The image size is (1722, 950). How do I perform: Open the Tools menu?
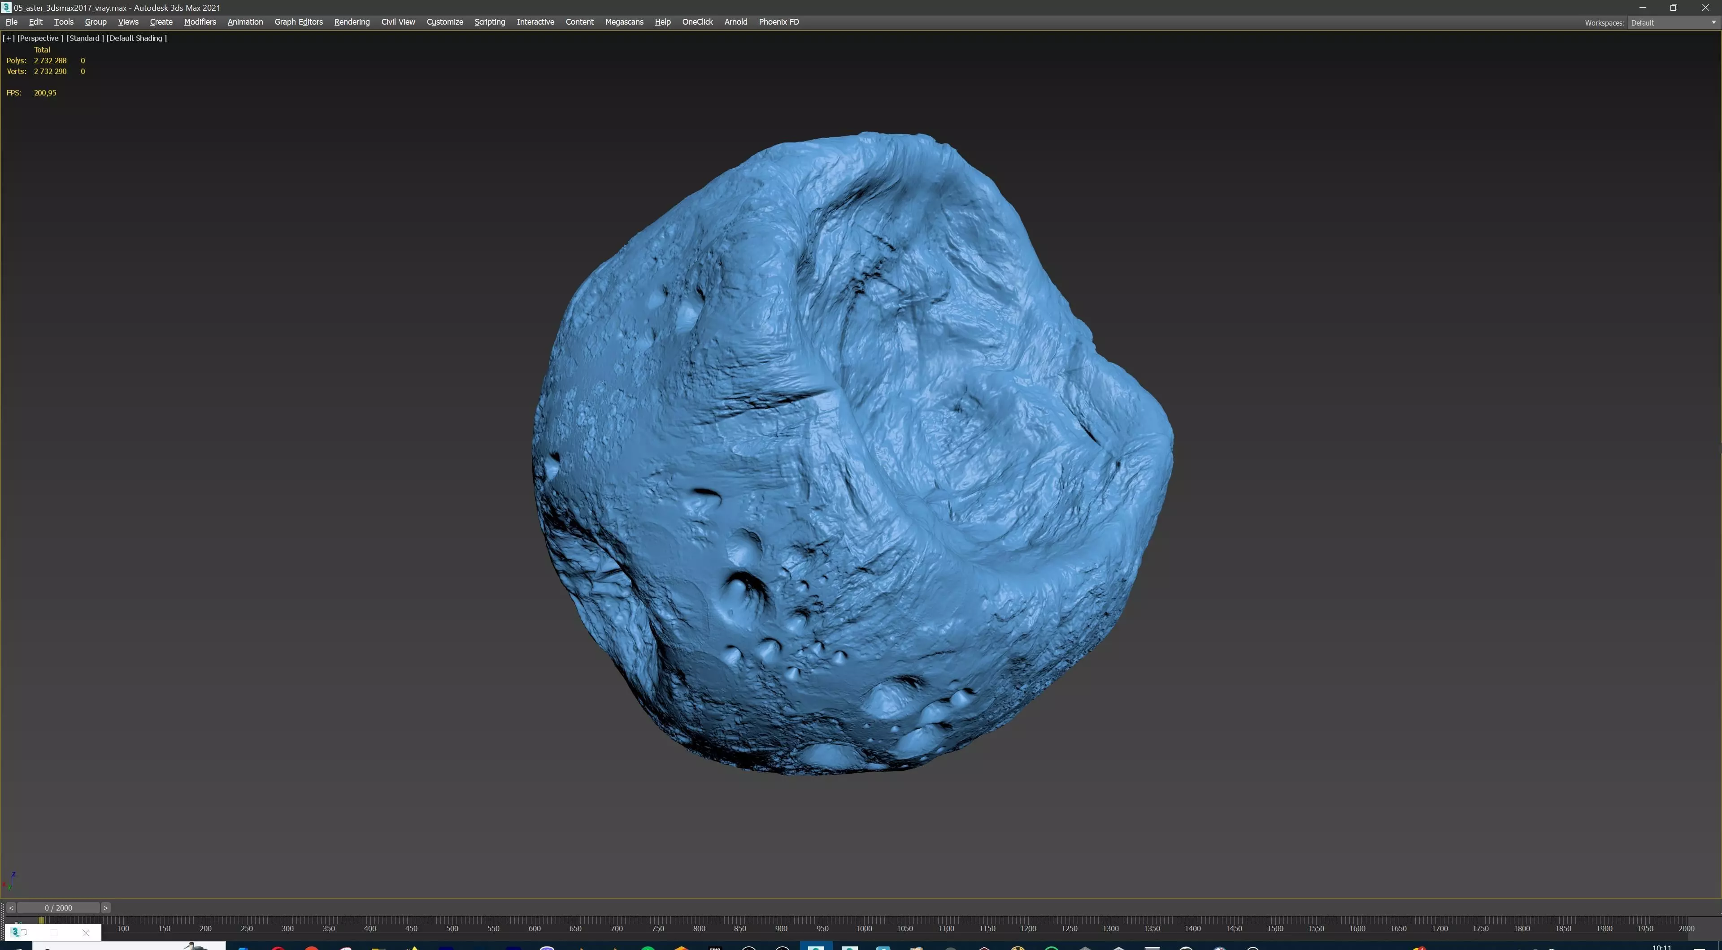pos(64,22)
